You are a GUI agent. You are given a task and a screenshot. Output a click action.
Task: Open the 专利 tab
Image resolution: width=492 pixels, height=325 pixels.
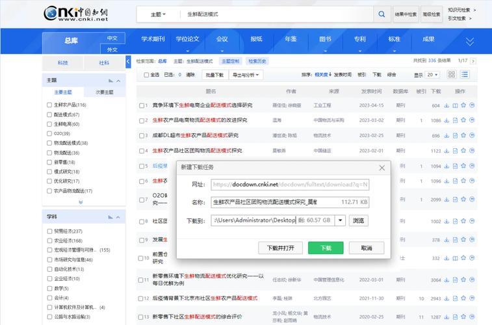[x=360, y=39]
